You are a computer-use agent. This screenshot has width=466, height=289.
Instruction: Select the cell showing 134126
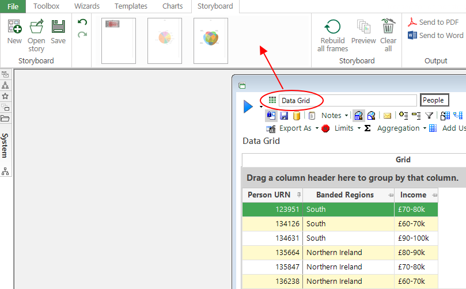click(x=272, y=223)
